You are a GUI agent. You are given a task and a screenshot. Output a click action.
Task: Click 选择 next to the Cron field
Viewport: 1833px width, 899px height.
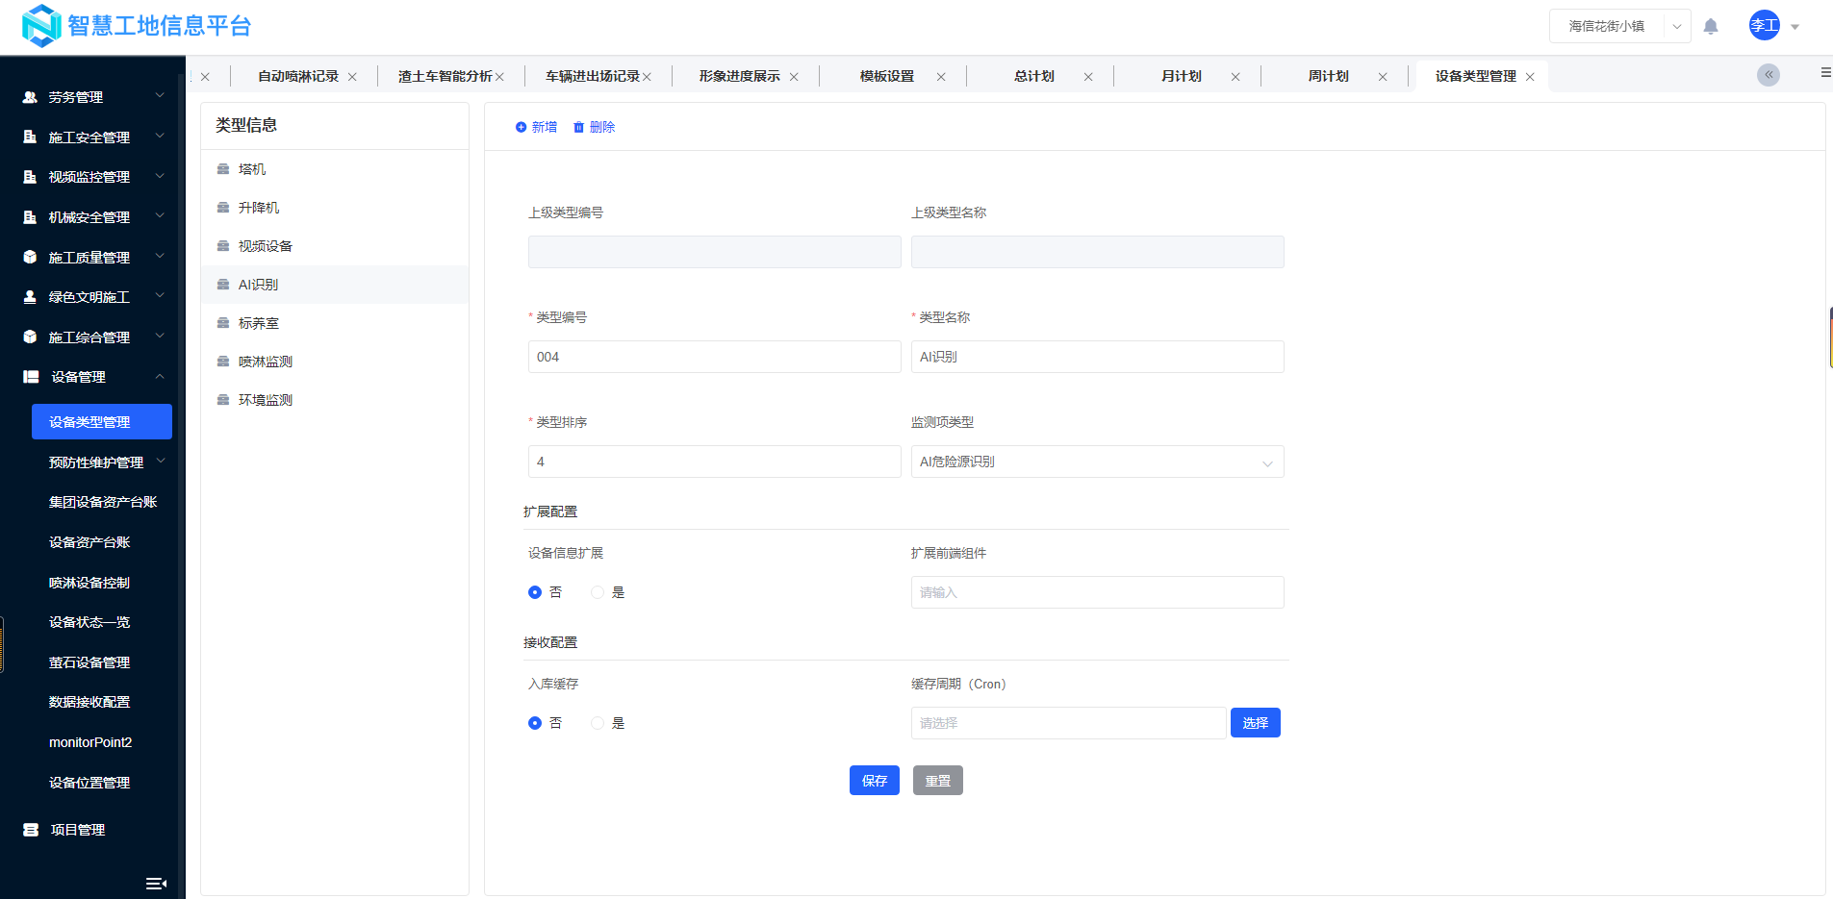(1256, 723)
